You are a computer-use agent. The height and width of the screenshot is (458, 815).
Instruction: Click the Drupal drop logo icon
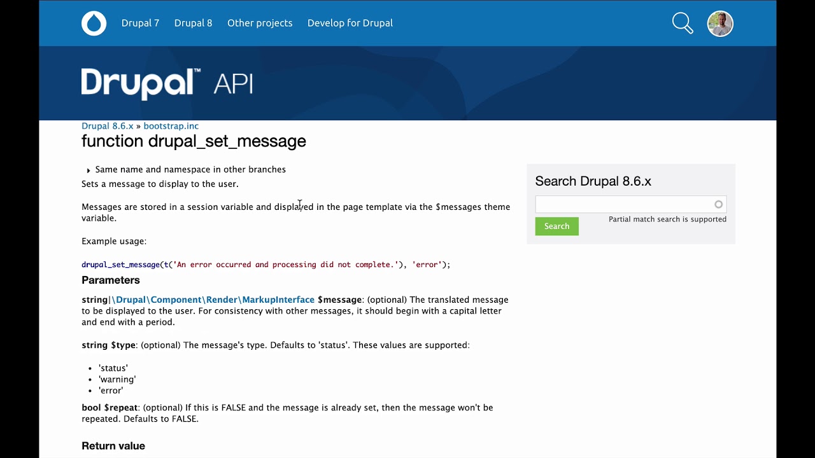(94, 24)
